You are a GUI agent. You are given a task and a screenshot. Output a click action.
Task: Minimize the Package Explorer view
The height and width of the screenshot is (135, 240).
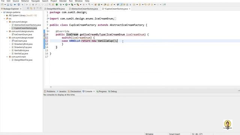pos(37,9)
